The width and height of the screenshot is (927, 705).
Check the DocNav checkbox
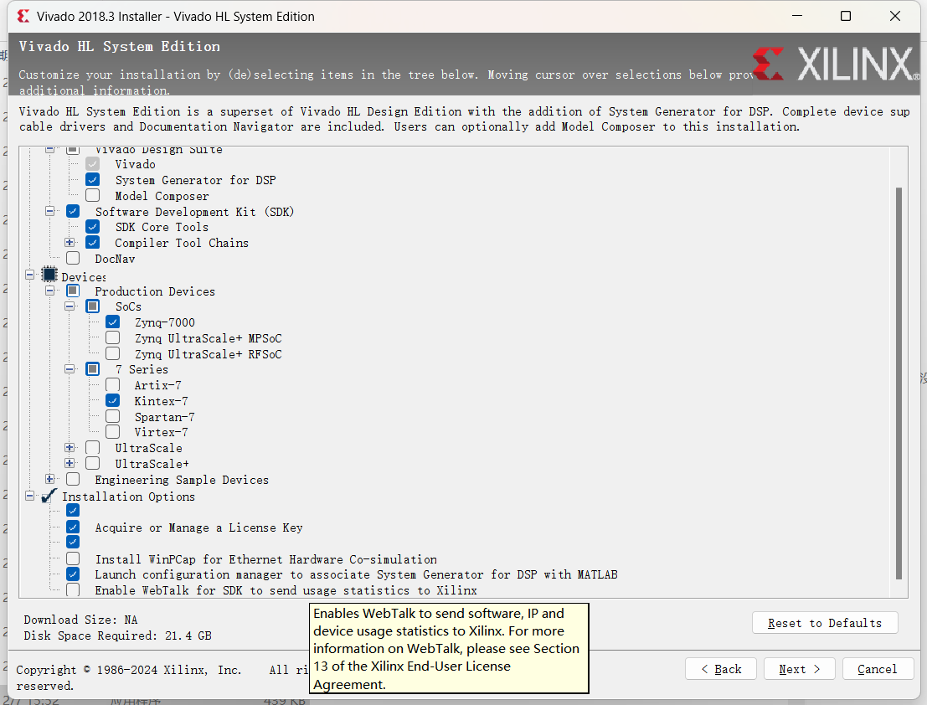[73, 258]
